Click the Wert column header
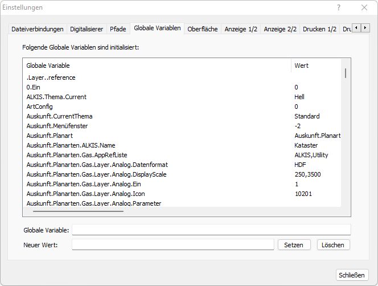378x286 pixels. (316, 66)
